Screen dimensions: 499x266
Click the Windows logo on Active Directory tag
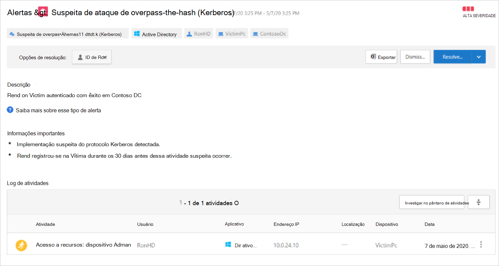click(x=137, y=34)
